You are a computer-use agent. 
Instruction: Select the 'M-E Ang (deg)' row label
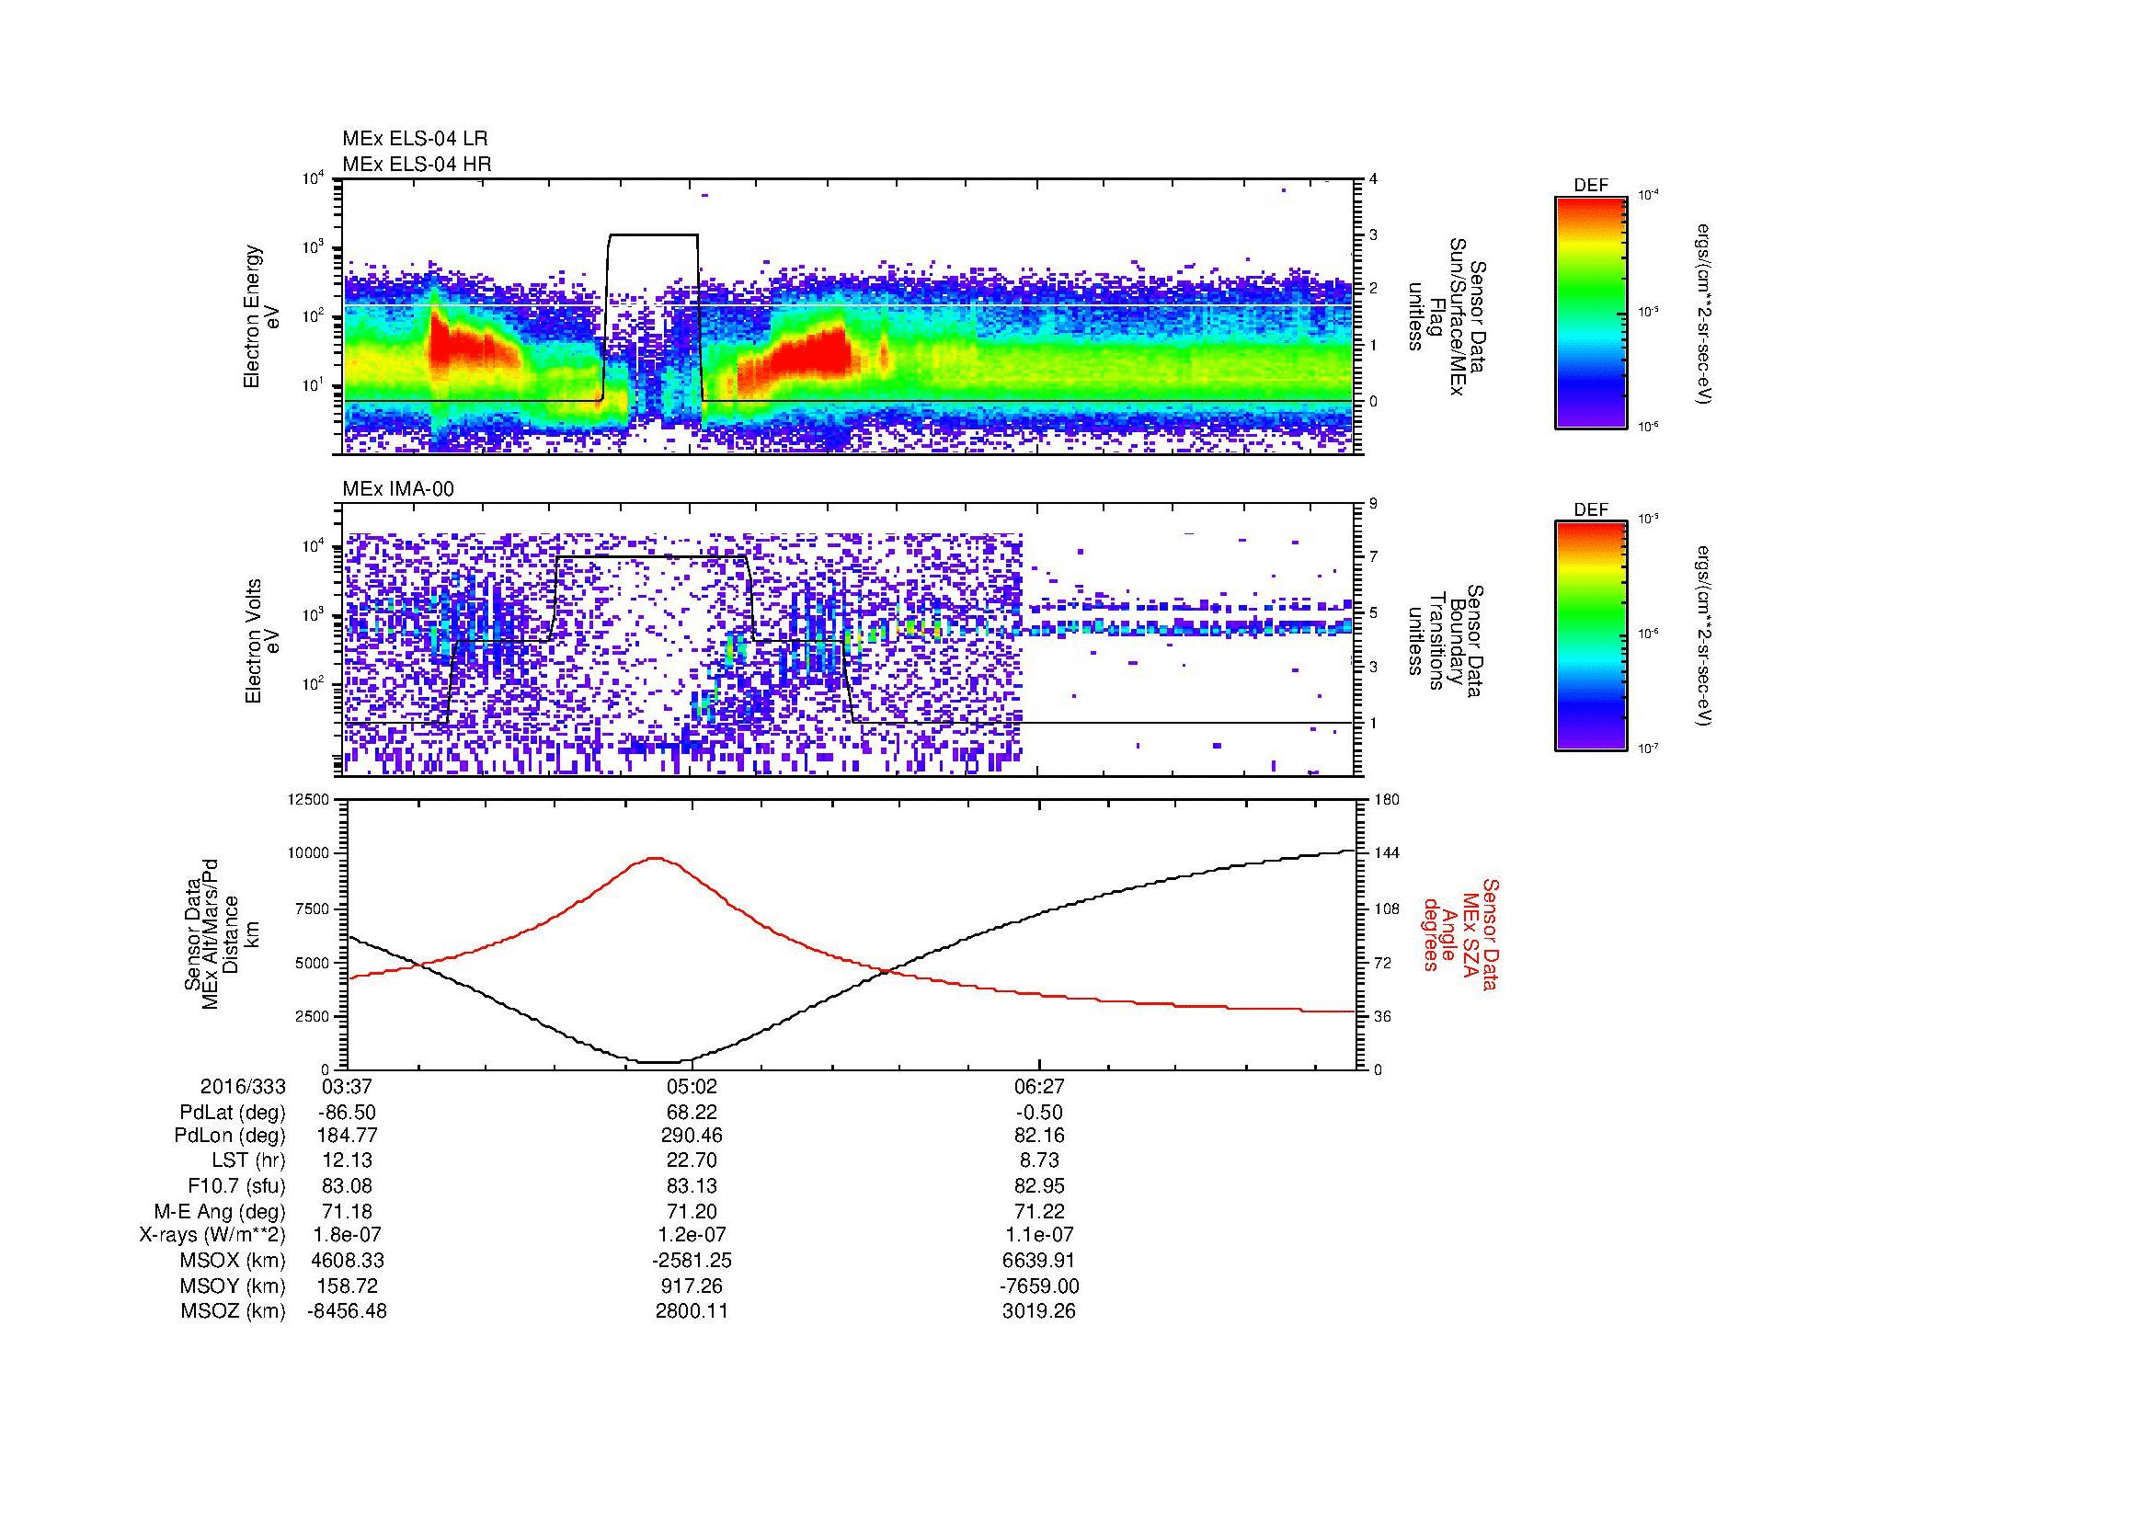point(220,1211)
